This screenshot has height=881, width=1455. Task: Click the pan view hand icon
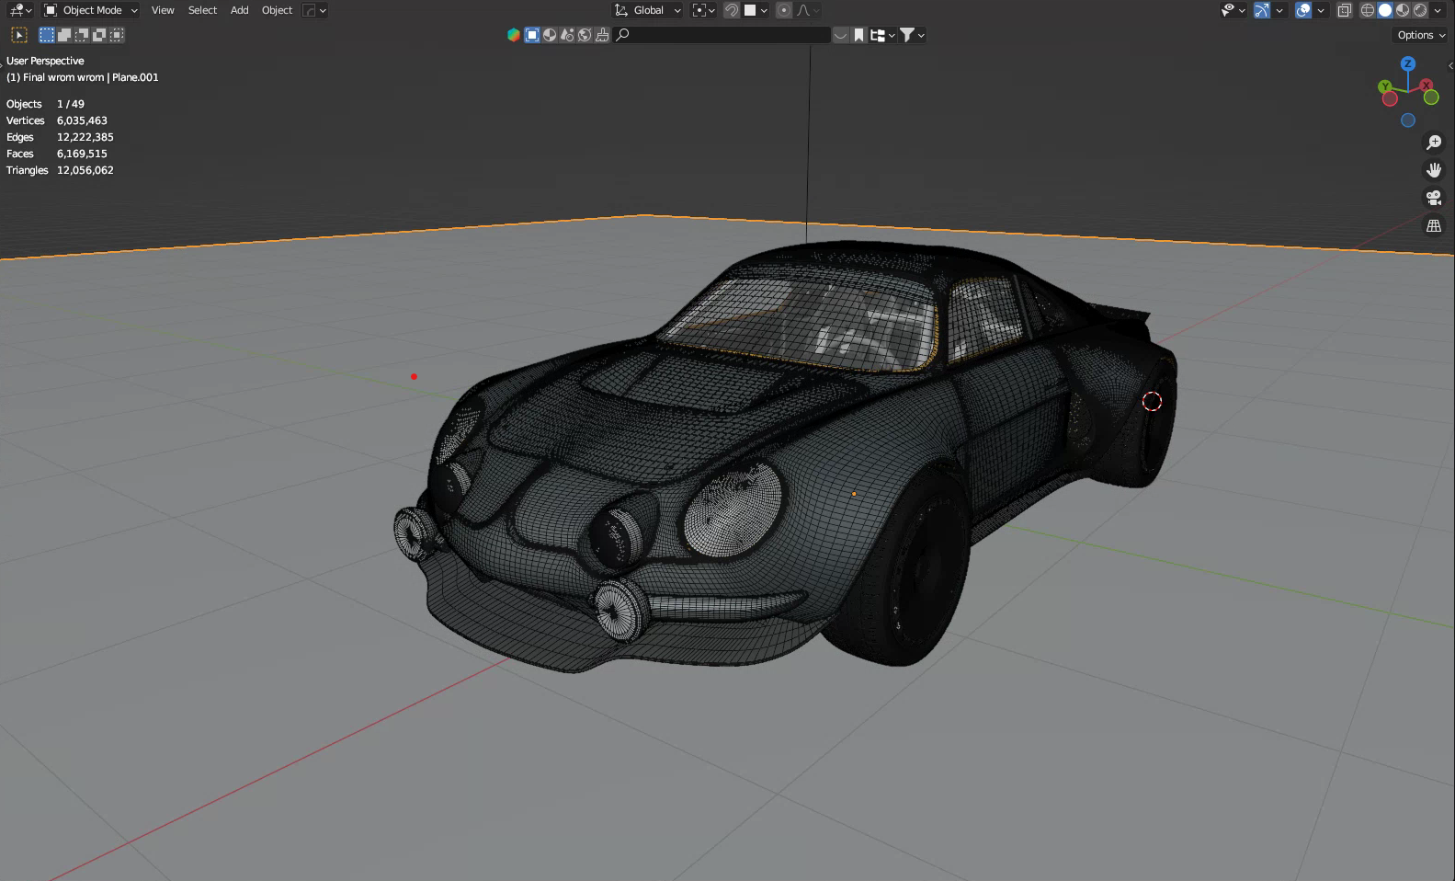tap(1434, 170)
